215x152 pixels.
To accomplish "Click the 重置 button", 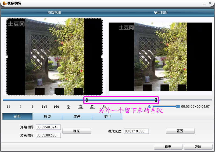I will click(x=180, y=131).
